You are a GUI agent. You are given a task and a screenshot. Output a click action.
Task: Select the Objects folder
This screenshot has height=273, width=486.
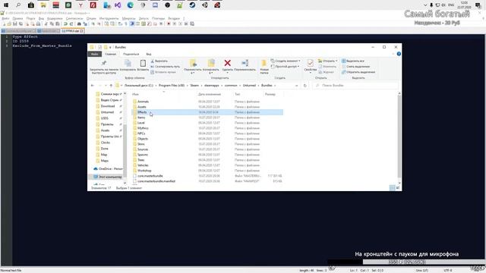[x=143, y=139]
